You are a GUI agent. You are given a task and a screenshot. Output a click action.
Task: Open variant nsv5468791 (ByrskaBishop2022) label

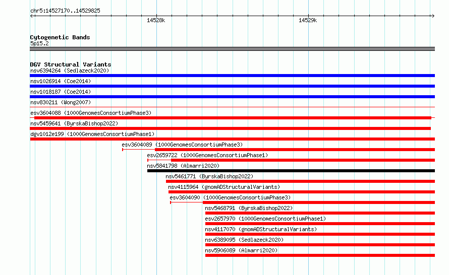point(249,208)
